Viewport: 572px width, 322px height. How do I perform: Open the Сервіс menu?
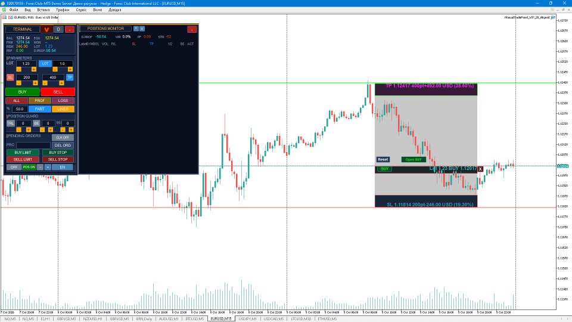point(82,10)
